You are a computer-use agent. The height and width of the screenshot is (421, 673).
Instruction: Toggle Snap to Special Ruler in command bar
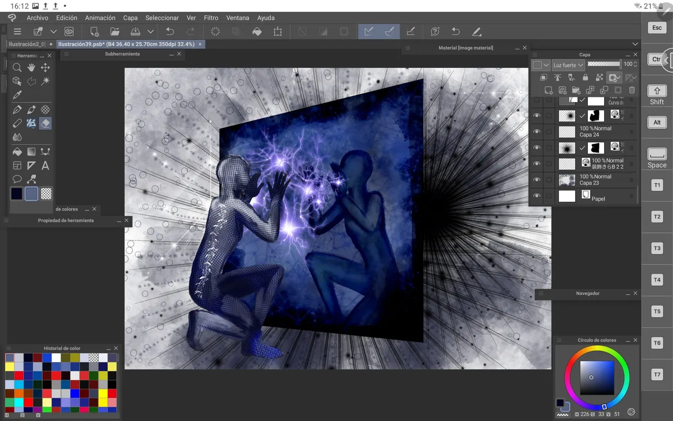coord(390,32)
